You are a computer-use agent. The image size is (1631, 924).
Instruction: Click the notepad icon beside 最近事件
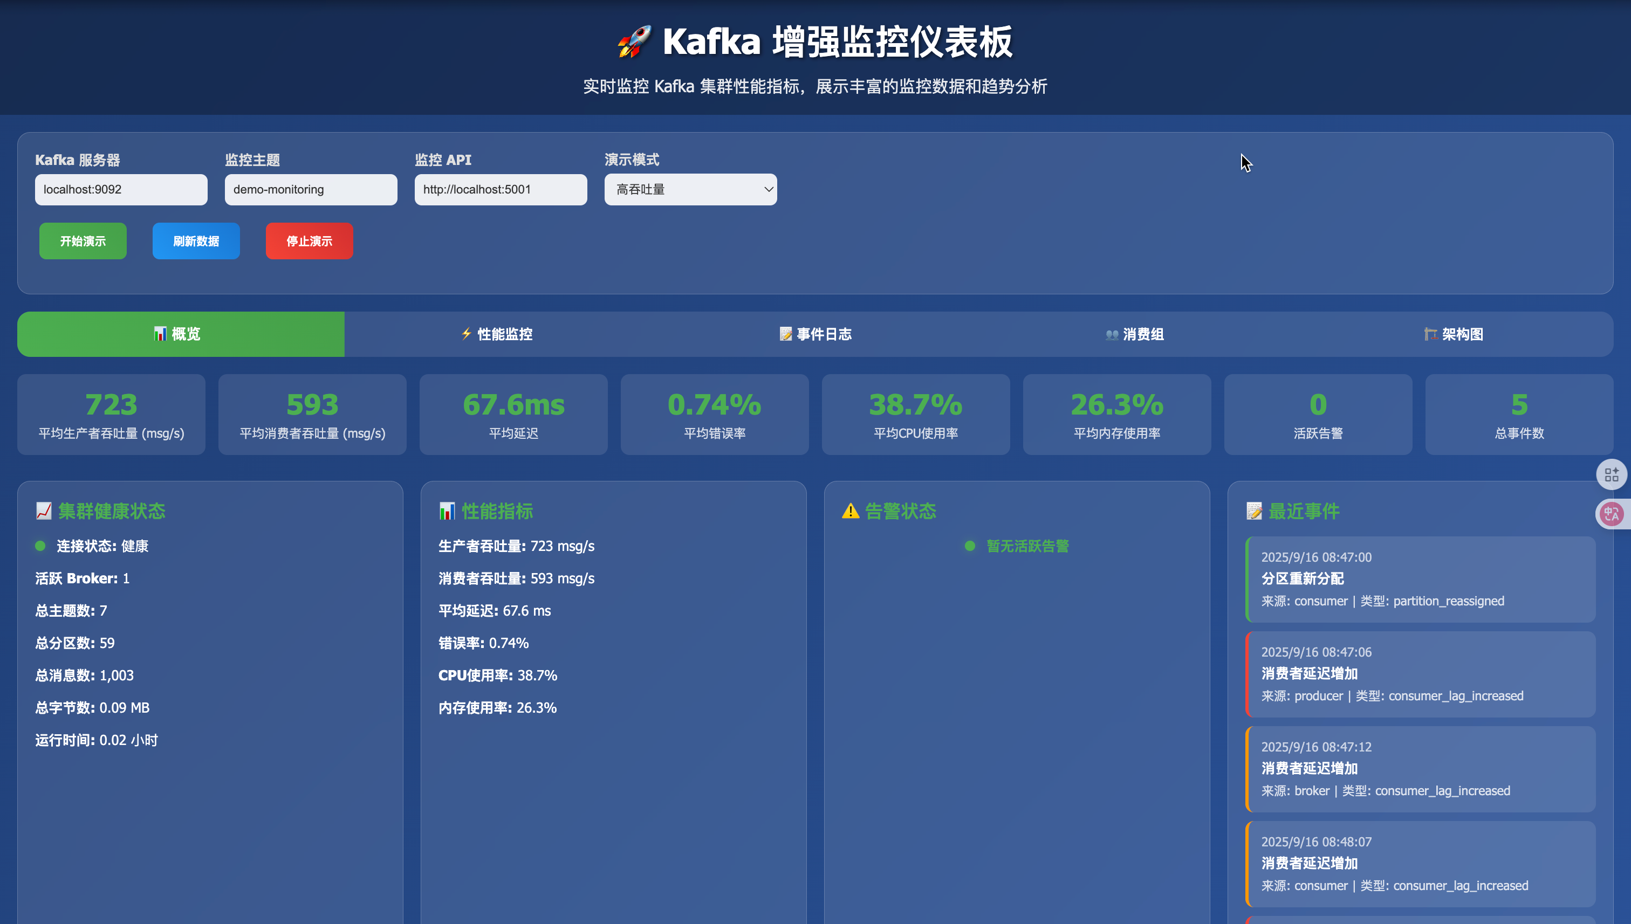(x=1254, y=511)
